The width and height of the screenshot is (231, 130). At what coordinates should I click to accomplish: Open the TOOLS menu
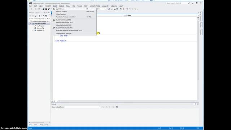[79, 6]
